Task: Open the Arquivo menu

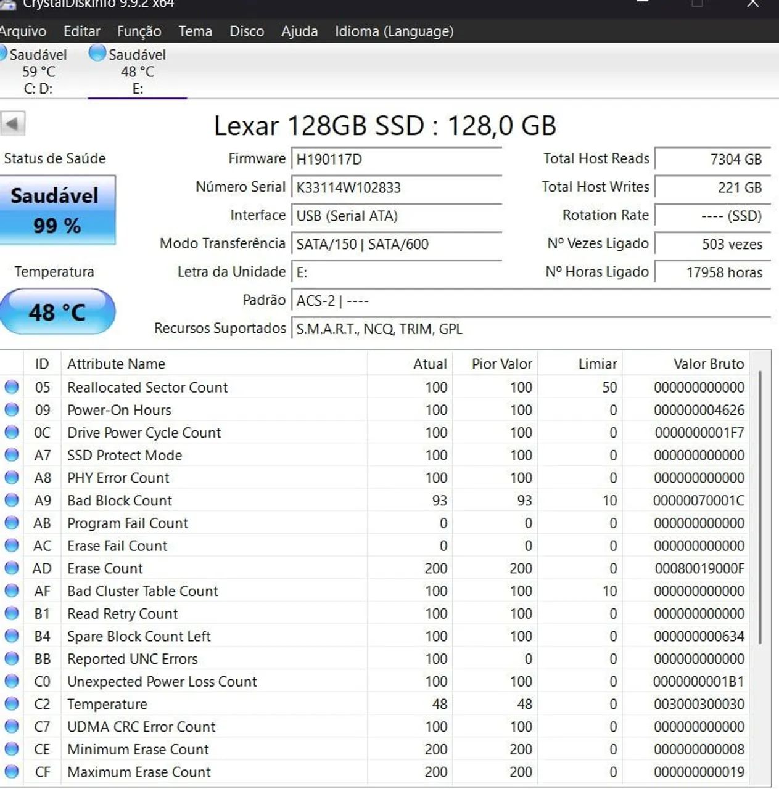Action: pos(22,31)
